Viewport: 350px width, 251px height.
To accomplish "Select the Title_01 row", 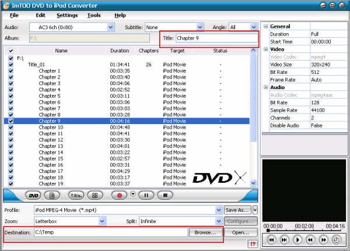I will 127,65.
